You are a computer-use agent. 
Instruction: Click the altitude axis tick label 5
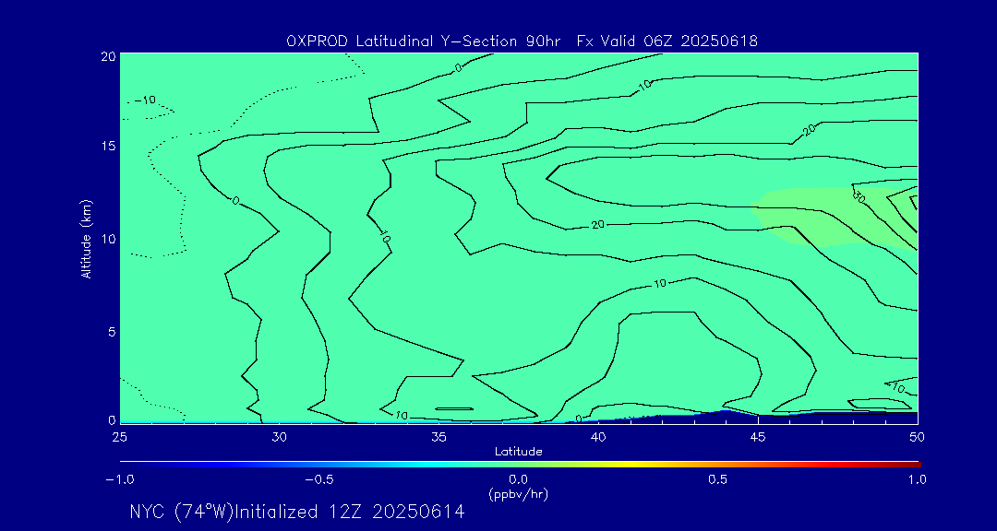(112, 332)
